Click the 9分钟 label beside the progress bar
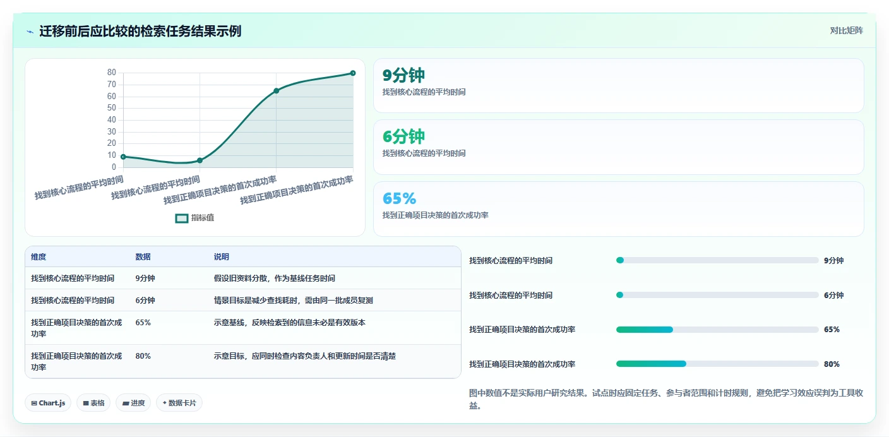The image size is (889, 437). coord(833,260)
